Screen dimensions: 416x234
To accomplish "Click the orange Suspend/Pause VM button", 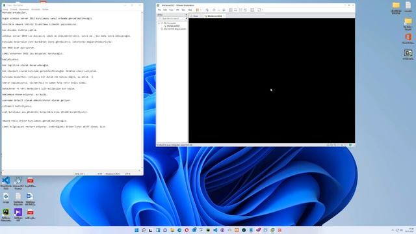I will 198,10.
